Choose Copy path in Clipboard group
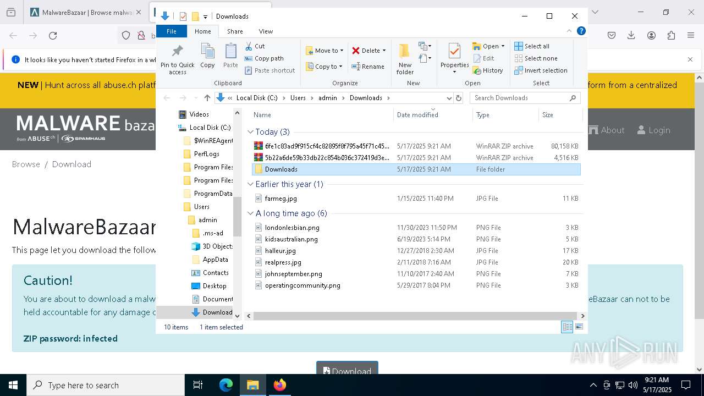This screenshot has height=396, width=704. (264, 58)
